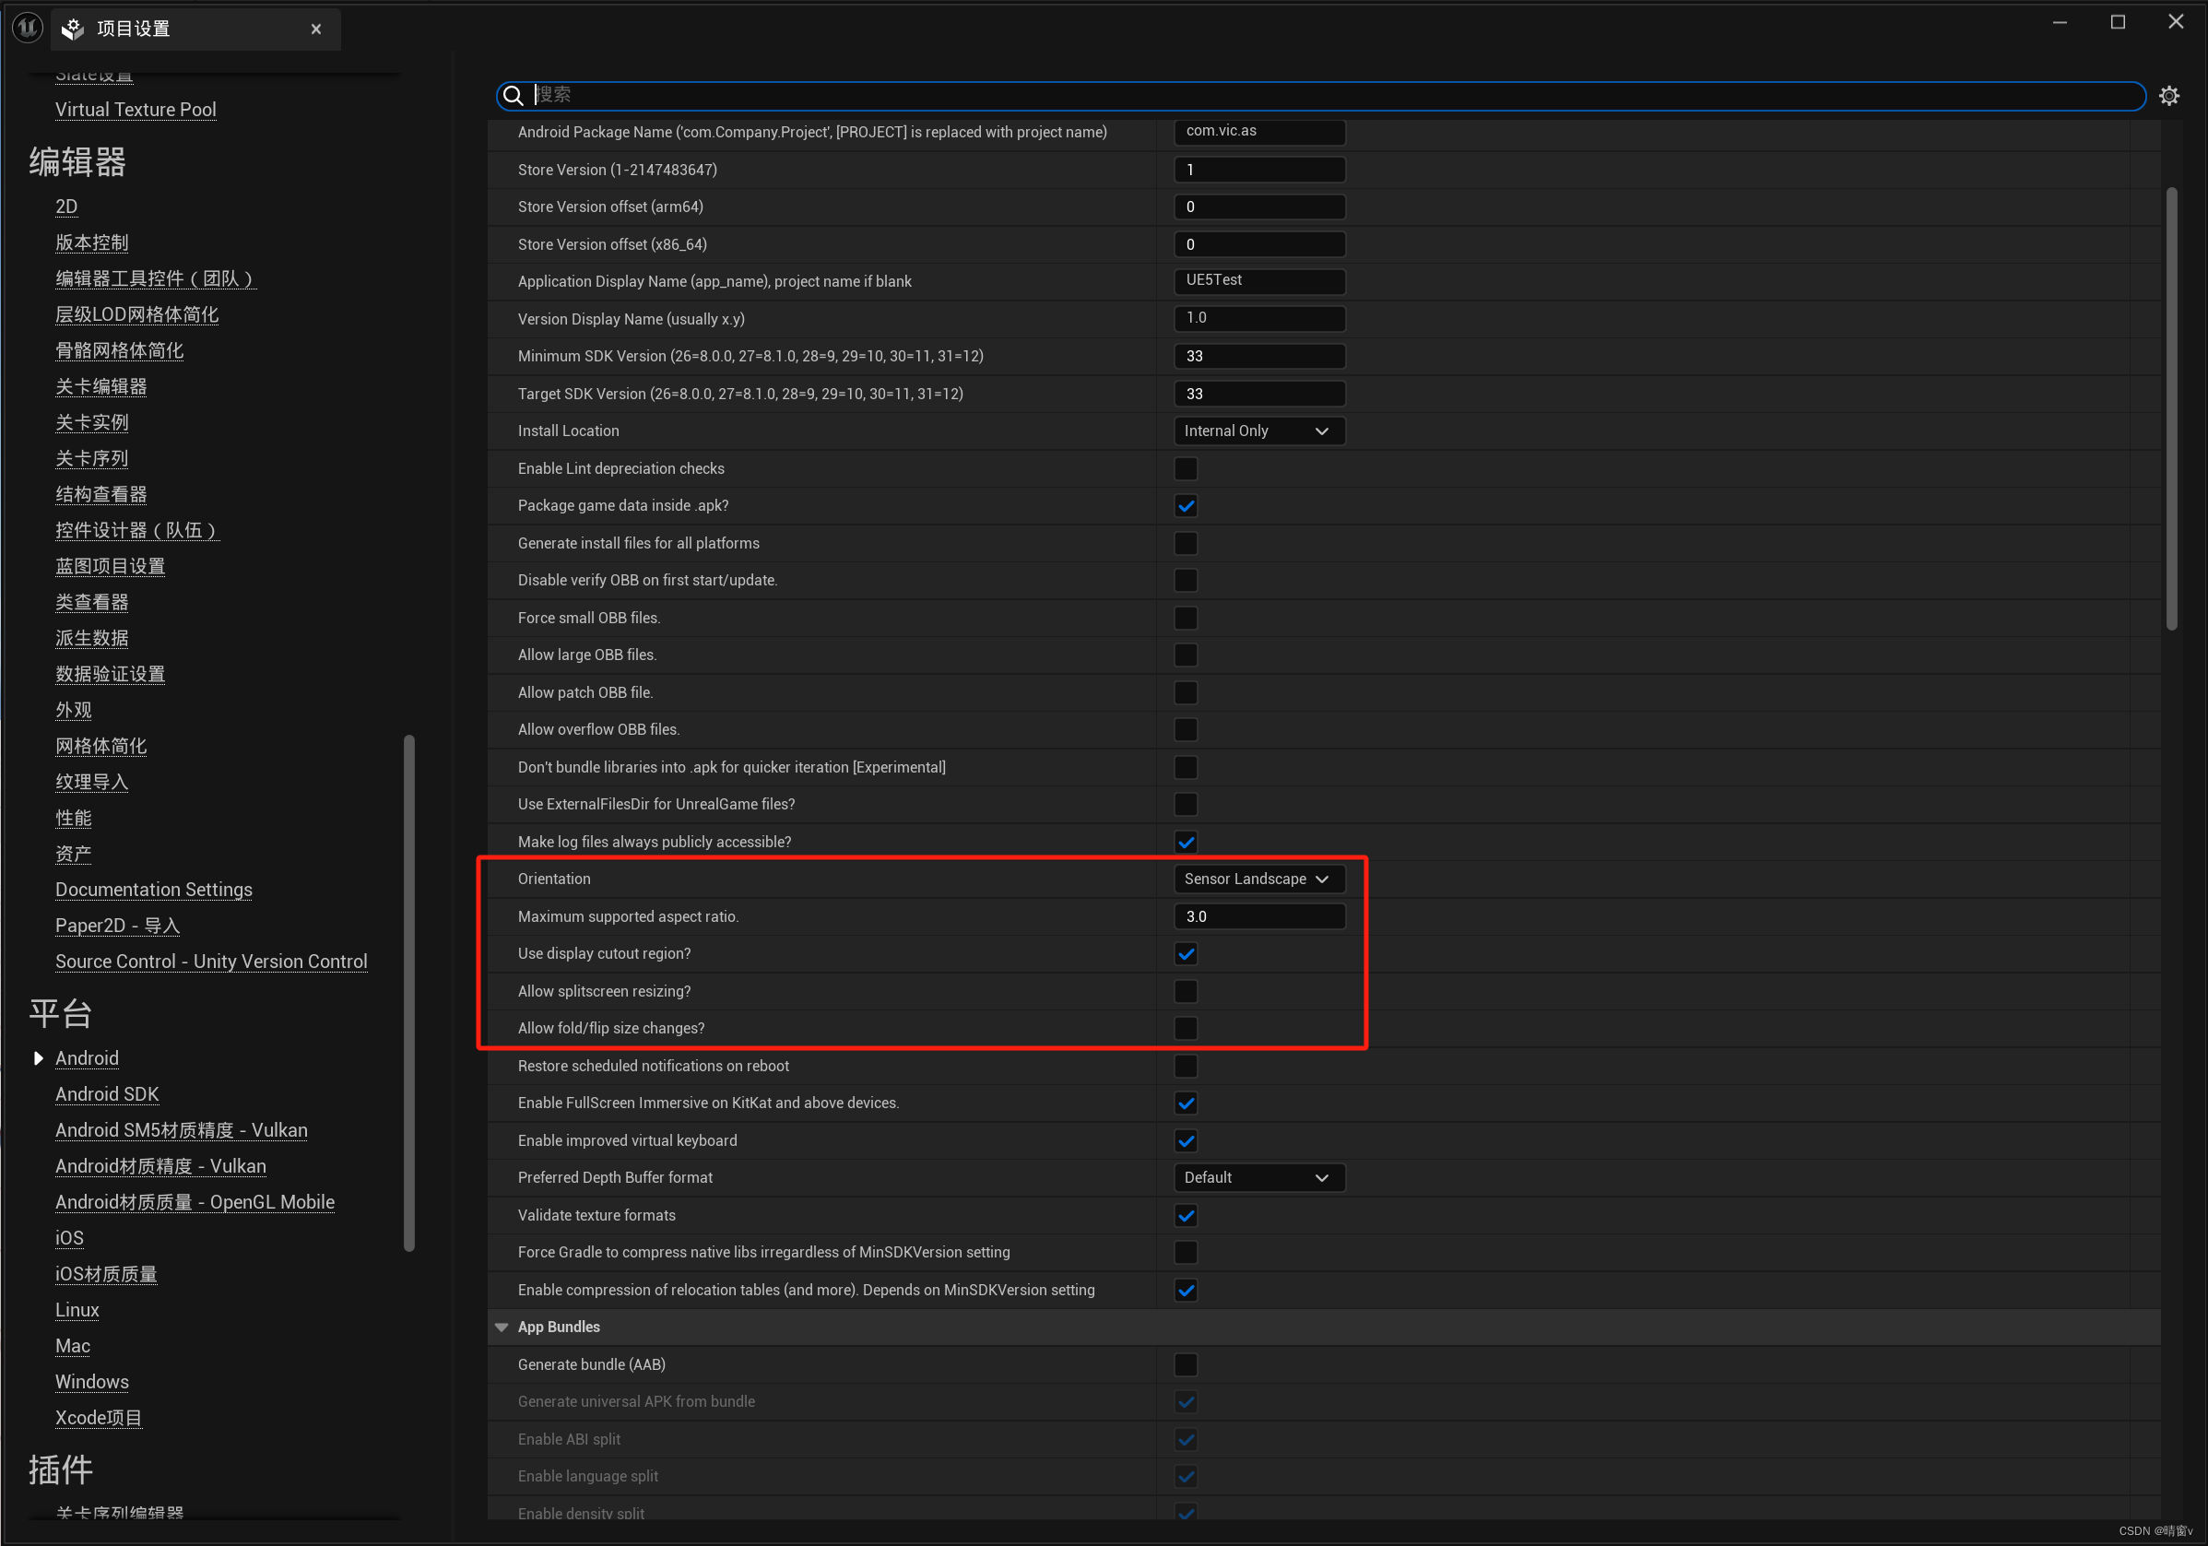Open the Orientation dropdown showing Sensor Landscape
This screenshot has width=2208, height=1546.
[x=1257, y=878]
